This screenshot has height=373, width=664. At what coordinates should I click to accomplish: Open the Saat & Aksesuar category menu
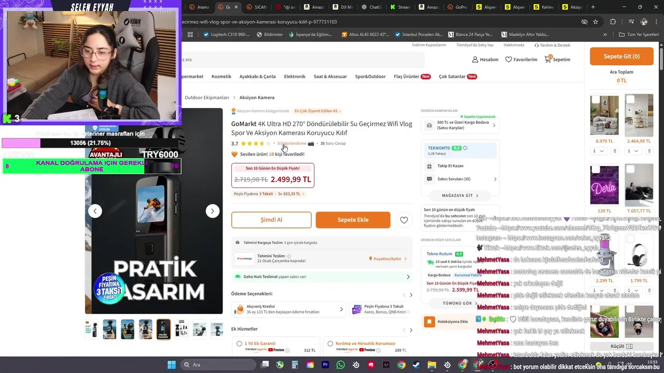(330, 77)
